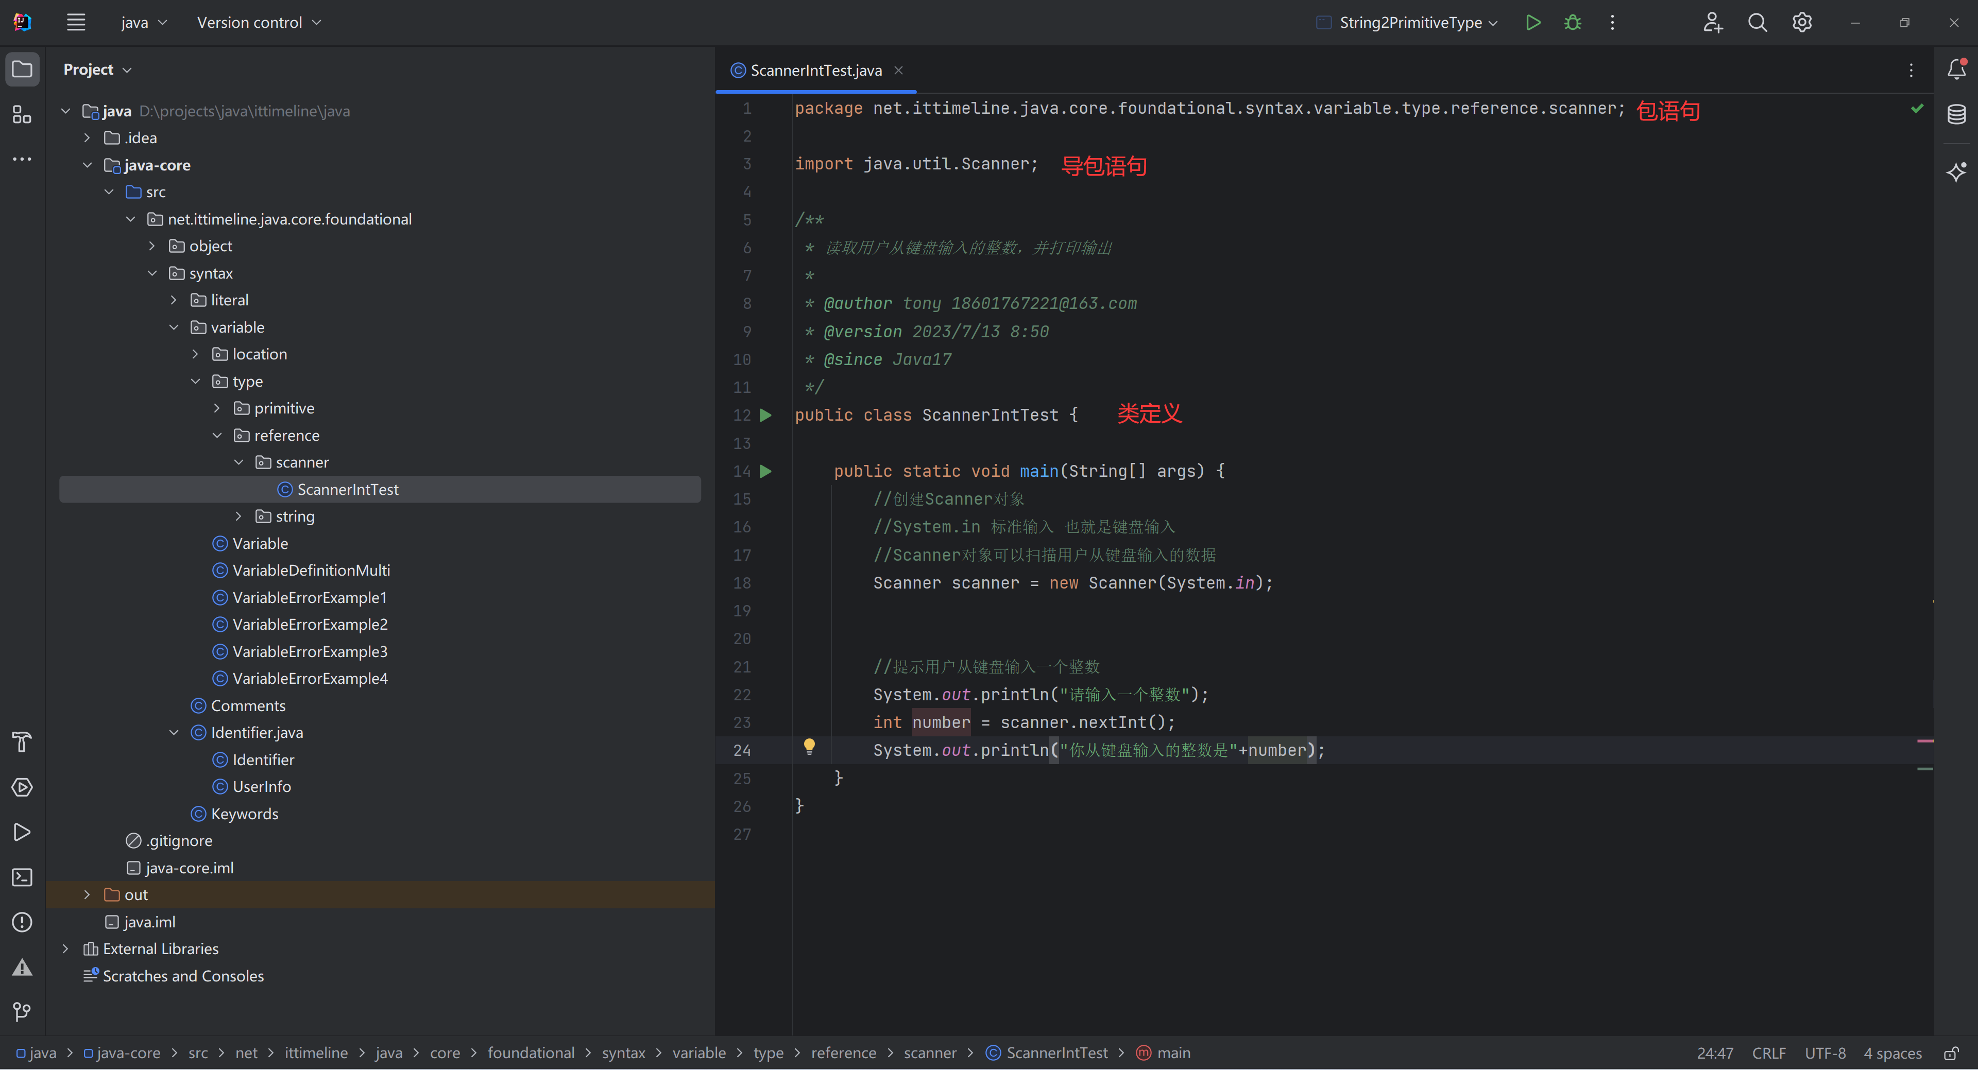Expand External Libraries node
This screenshot has width=1978, height=1070.
(65, 948)
